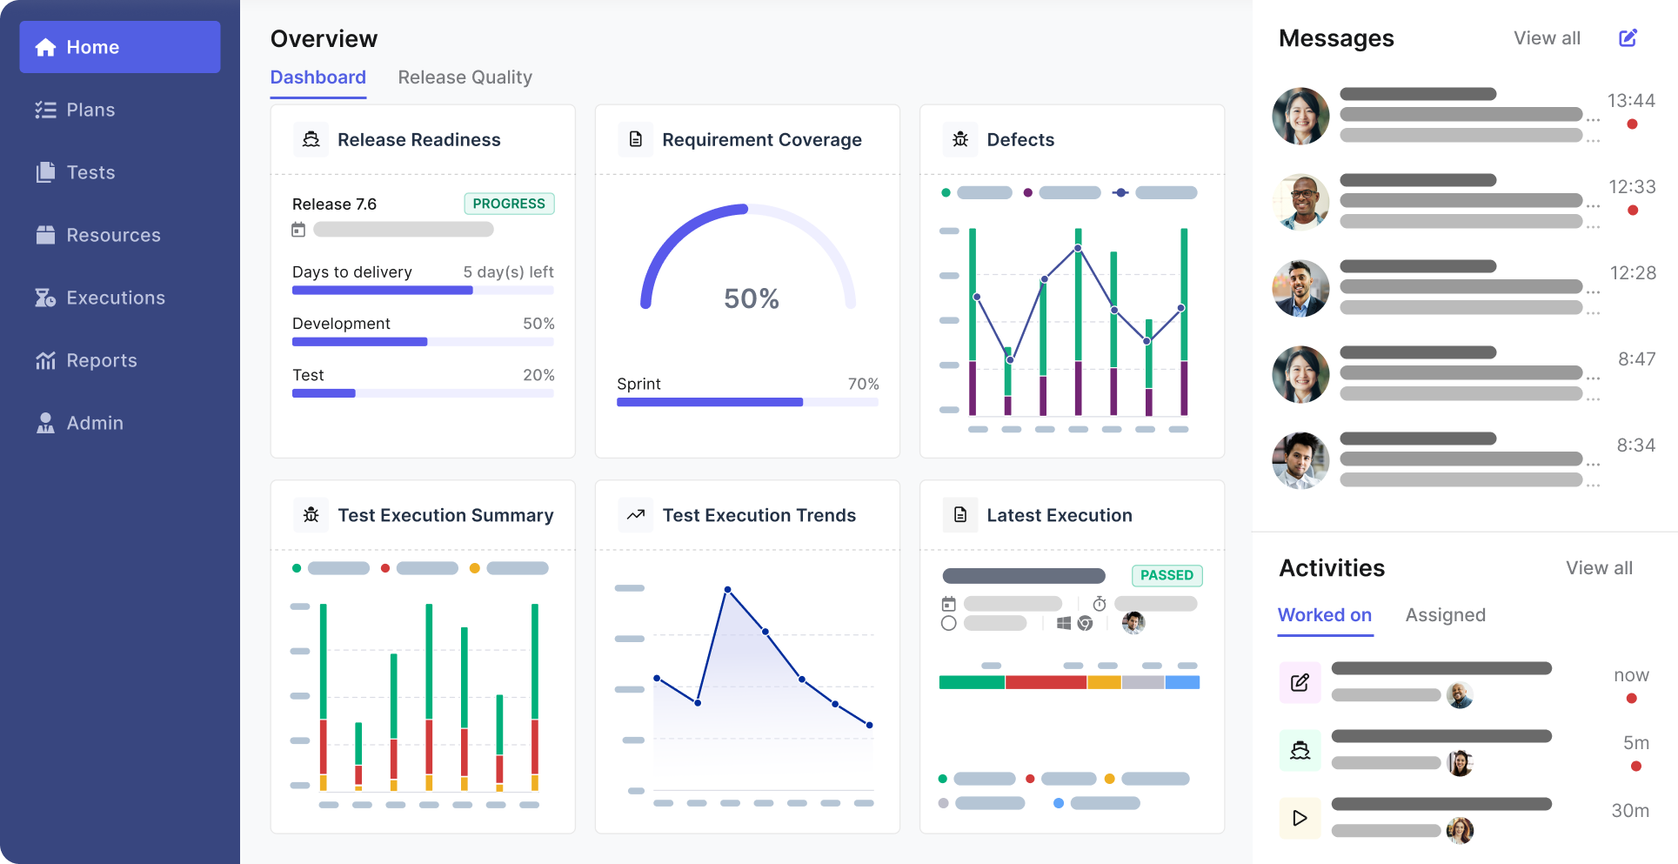Viewport: 1678px width, 864px height.
Task: Click the Sprint progress bar at 70%
Action: coord(748,402)
